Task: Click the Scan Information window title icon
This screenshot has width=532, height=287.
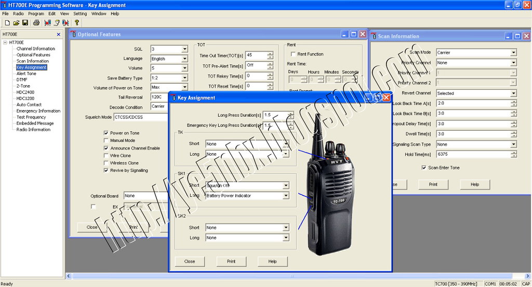Action: [x=374, y=36]
